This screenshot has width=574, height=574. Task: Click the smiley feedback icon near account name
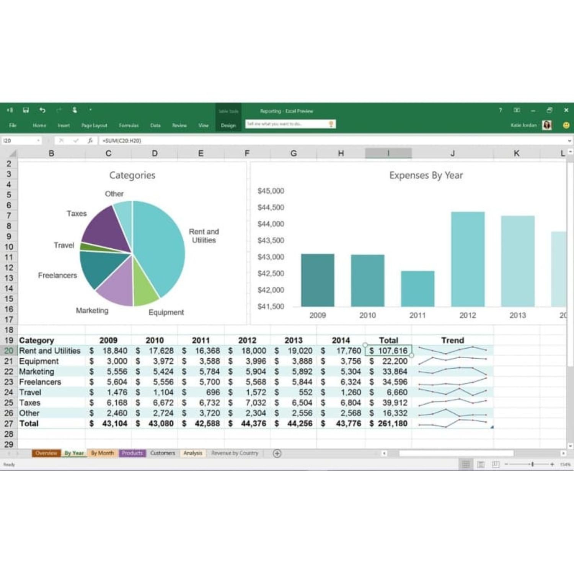(x=565, y=125)
